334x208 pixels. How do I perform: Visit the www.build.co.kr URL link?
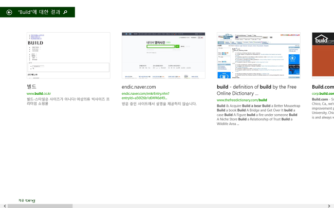coord(39,93)
